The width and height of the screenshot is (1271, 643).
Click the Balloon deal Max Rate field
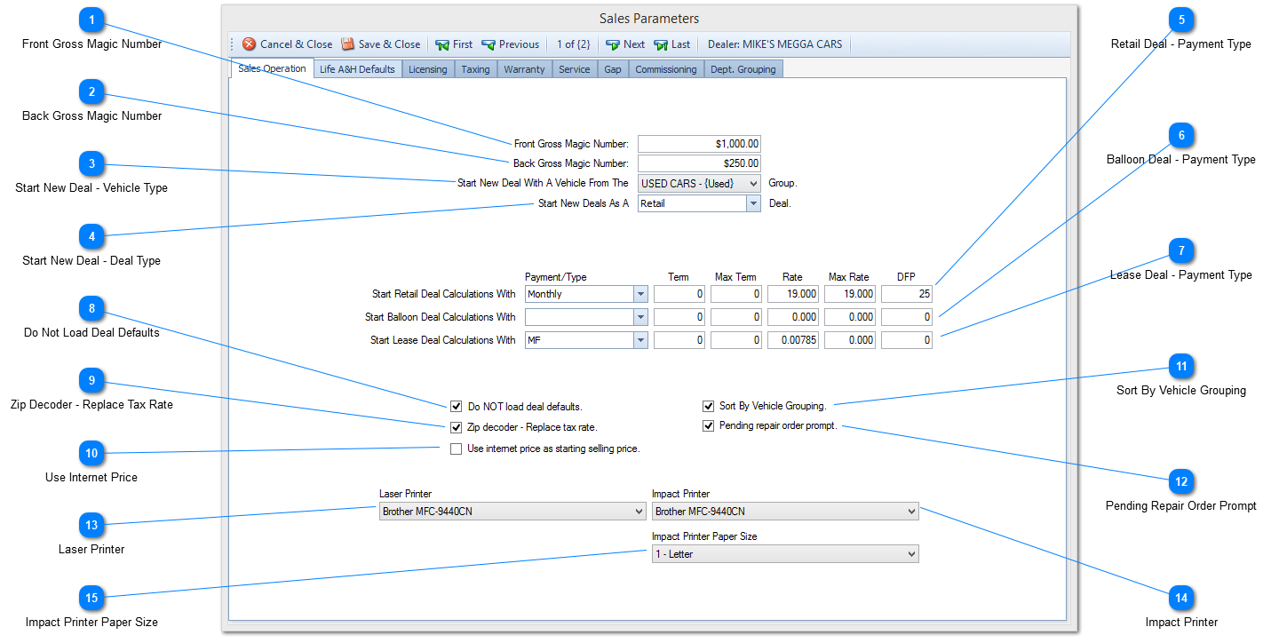850,317
